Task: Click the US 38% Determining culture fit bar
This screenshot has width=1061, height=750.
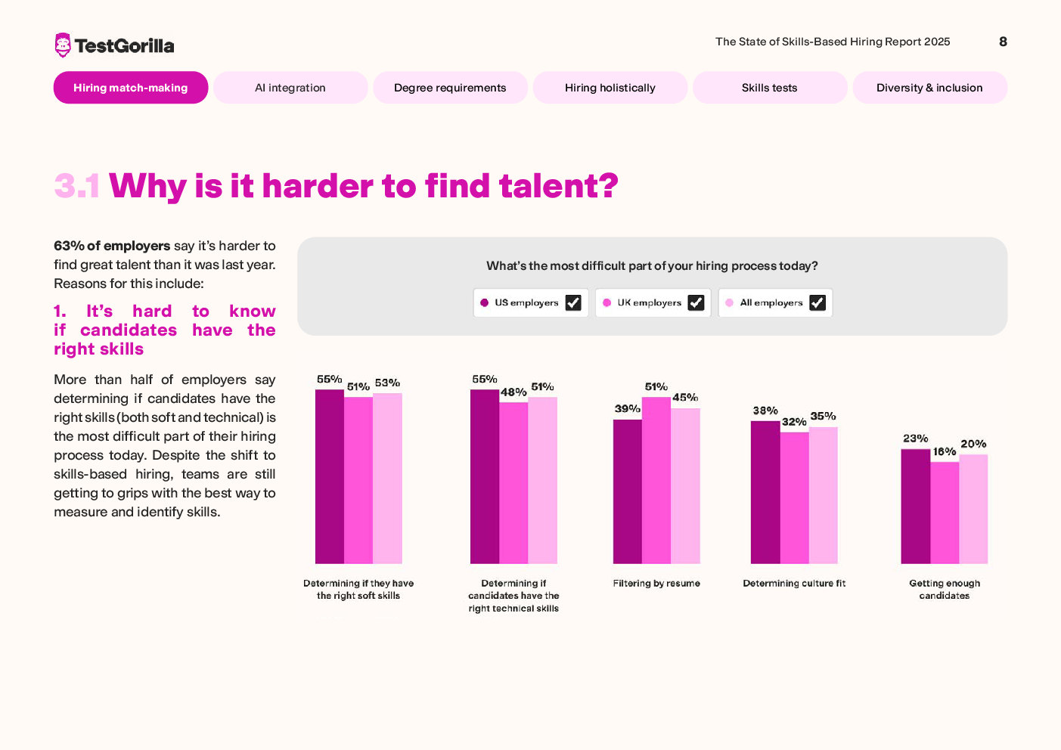Action: [765, 492]
